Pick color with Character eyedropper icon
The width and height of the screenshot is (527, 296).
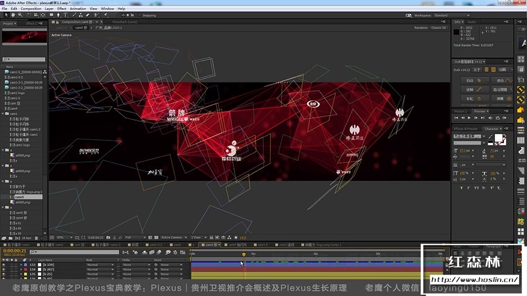490,137
